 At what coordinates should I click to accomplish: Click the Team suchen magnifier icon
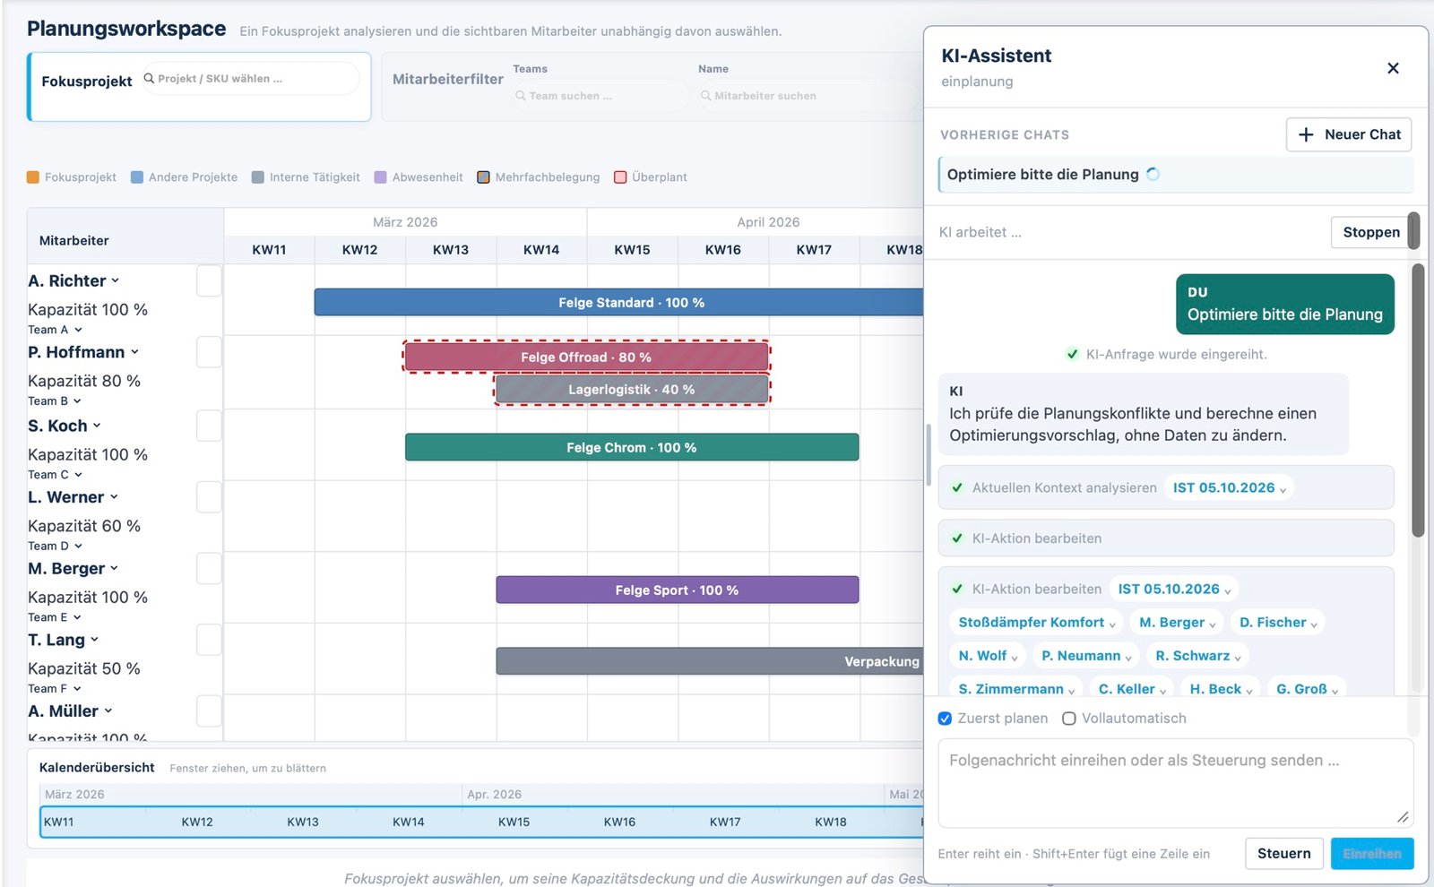(520, 95)
